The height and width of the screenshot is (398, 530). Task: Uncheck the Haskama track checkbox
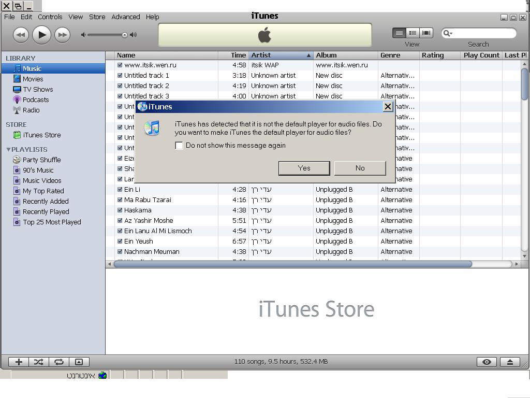[120, 210]
